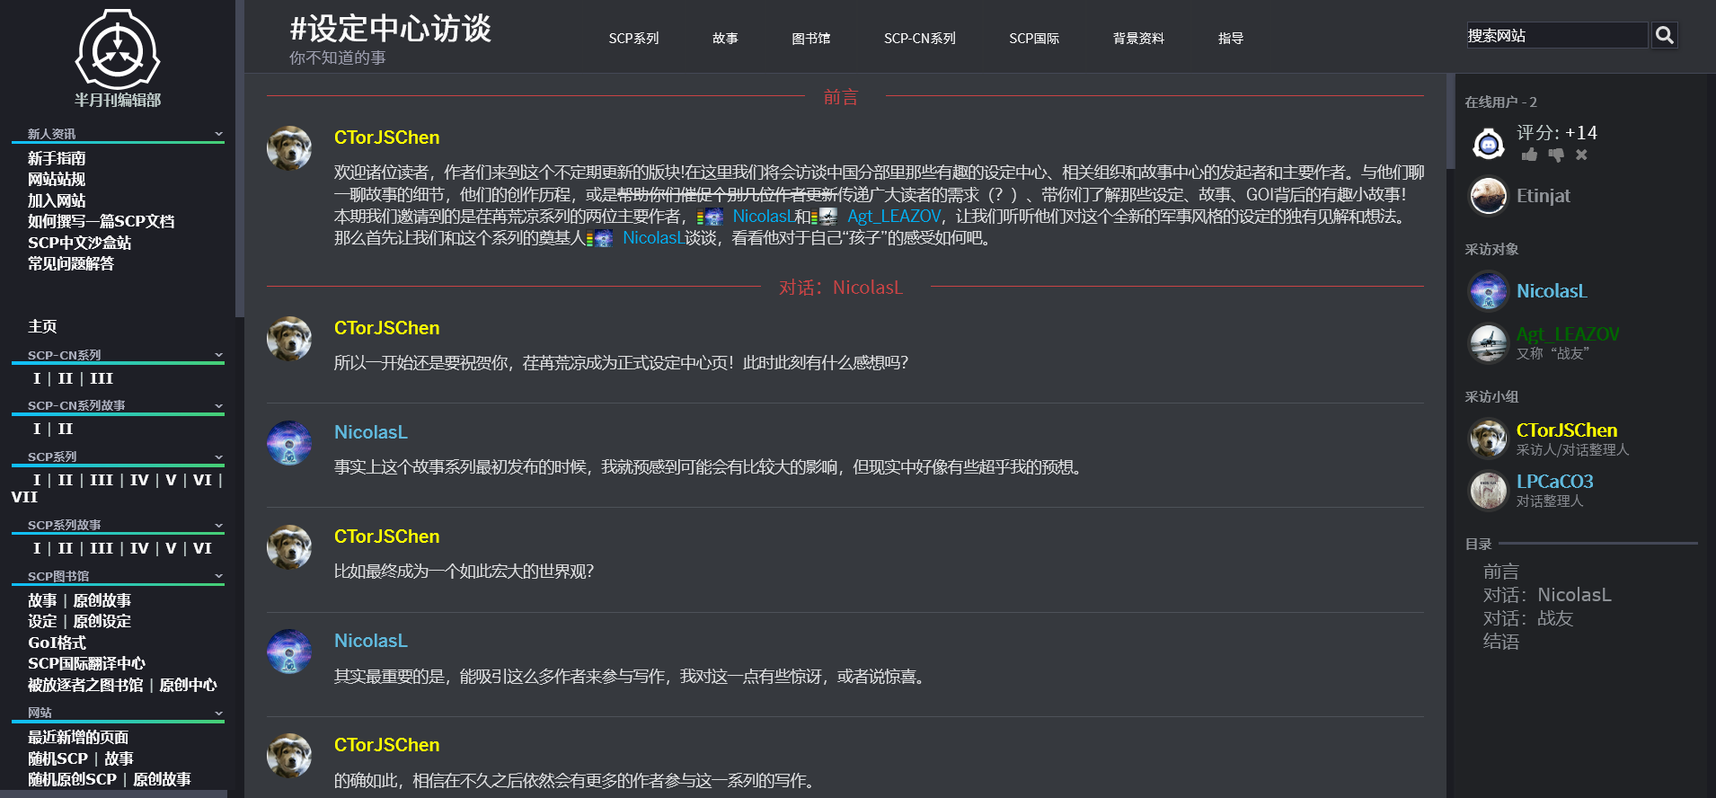This screenshot has width=1716, height=798.
Task: Downvote with the thumbs-down rating icon
Action: [1556, 155]
